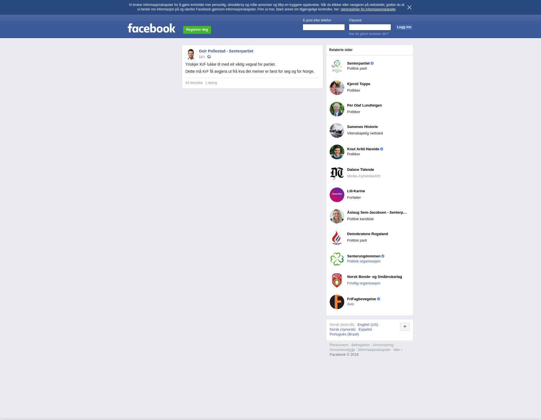Click the Politisk organisasjon category link

point(364,261)
